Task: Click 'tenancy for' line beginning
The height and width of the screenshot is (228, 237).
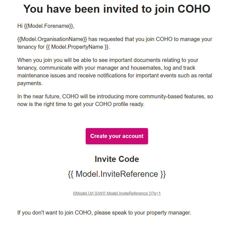Action: pos(31,47)
